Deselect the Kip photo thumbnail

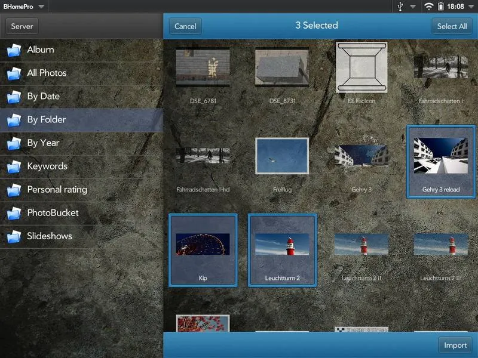203,249
